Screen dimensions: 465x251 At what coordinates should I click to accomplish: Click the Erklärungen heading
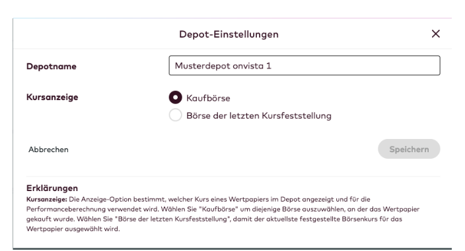click(52, 188)
